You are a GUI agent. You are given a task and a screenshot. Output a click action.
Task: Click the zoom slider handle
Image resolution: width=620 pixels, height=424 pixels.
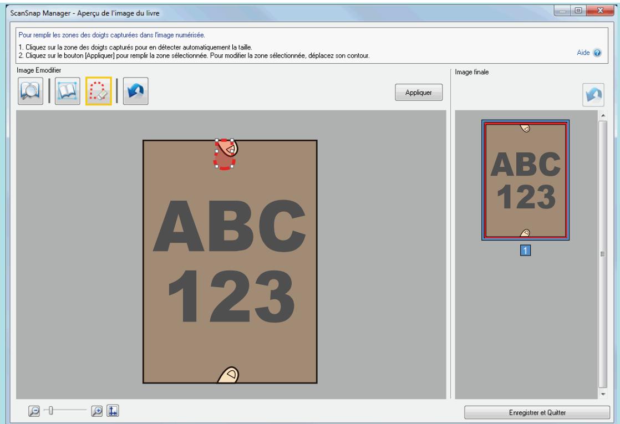[x=50, y=411]
